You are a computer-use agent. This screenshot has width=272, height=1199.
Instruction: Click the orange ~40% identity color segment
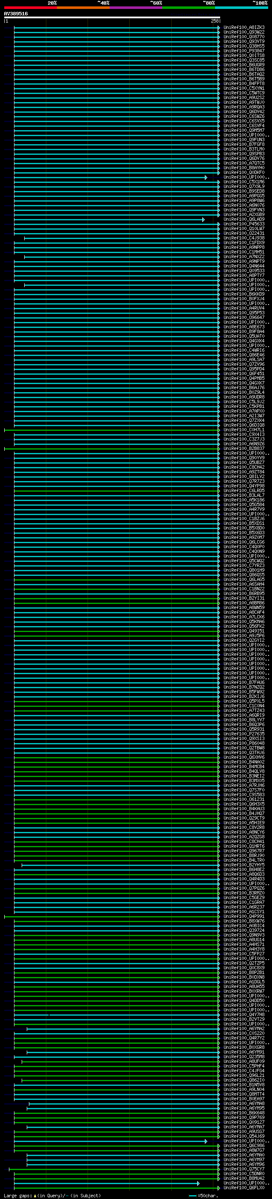click(x=83, y=8)
